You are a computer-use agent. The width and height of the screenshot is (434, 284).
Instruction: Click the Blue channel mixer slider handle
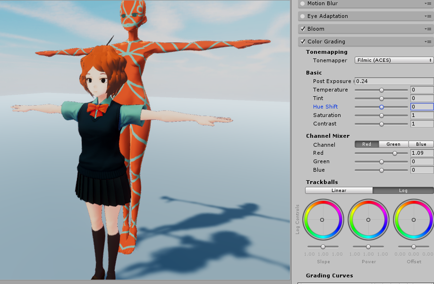click(382, 170)
